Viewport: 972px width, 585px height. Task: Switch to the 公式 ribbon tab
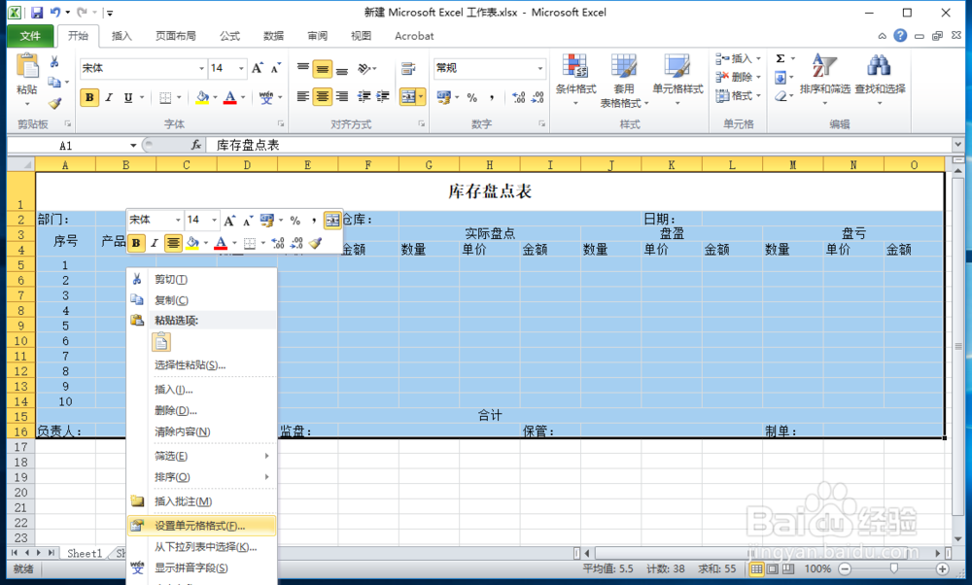tap(229, 36)
